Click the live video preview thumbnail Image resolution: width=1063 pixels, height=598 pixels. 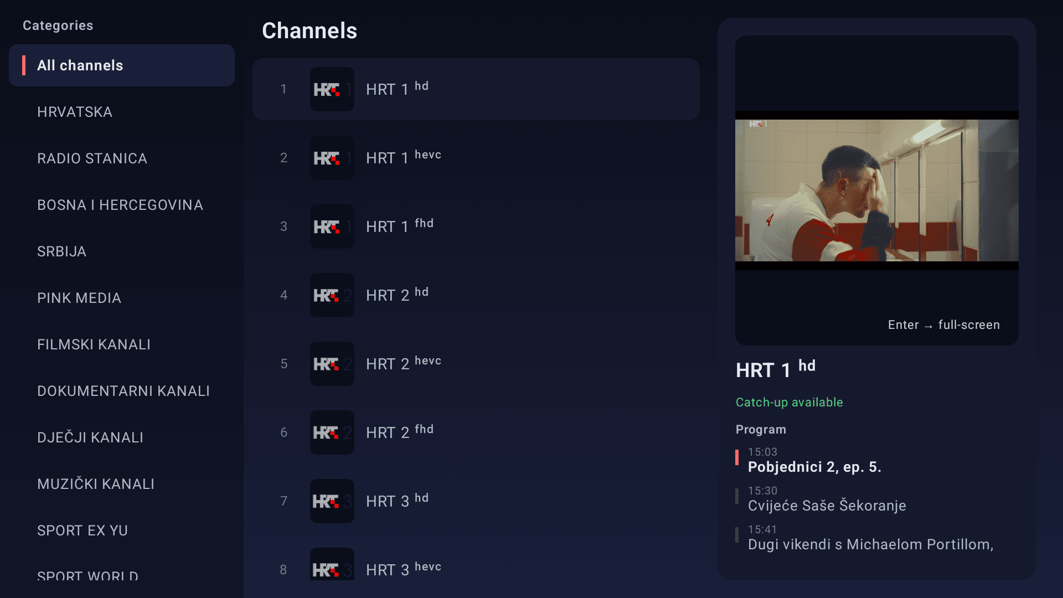coord(877,190)
